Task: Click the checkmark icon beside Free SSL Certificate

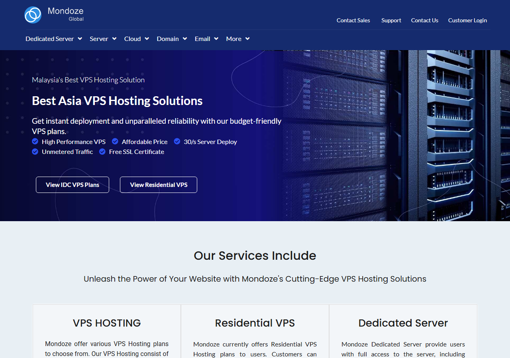Action: [102, 152]
